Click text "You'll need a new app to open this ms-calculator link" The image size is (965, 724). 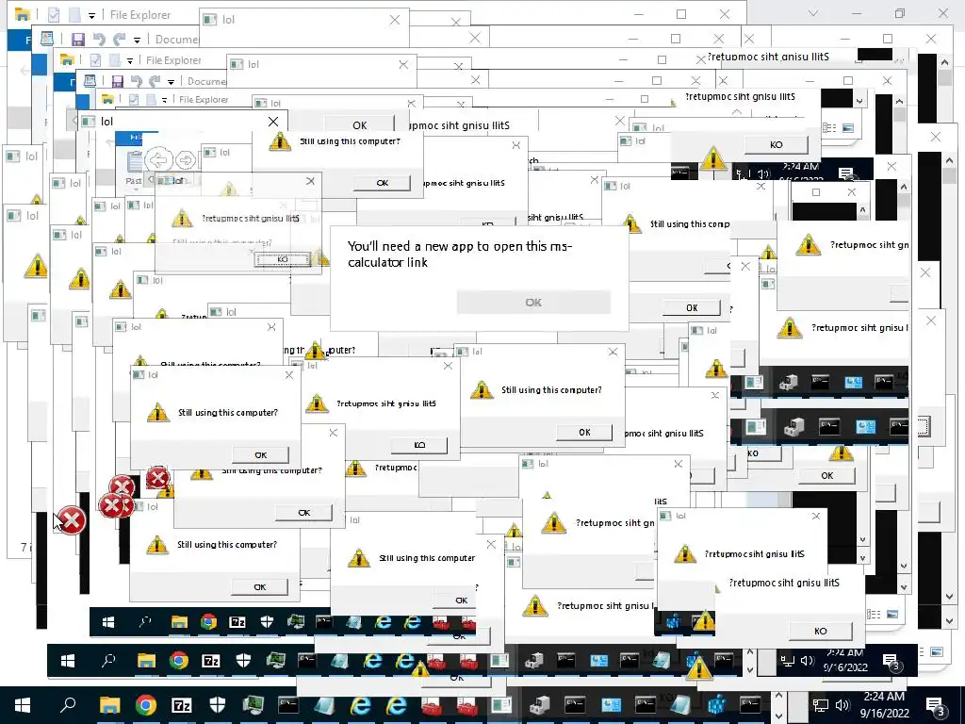(x=460, y=255)
